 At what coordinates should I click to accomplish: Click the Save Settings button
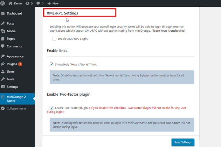(183, 142)
